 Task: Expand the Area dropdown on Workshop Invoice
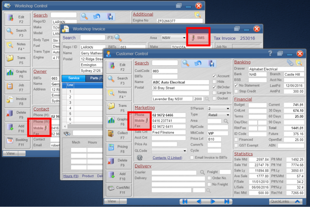(184, 38)
